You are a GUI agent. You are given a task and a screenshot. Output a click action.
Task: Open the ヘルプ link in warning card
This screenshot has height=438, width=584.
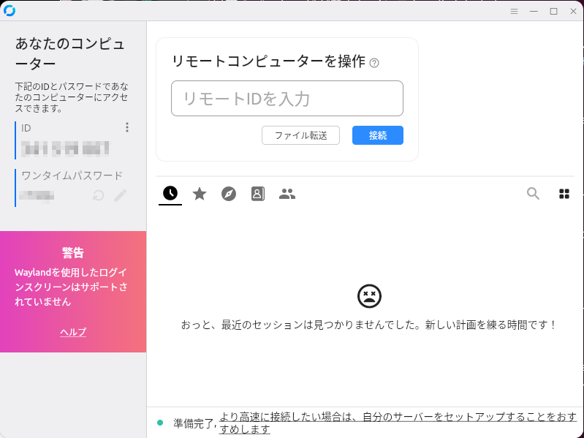[x=73, y=332]
